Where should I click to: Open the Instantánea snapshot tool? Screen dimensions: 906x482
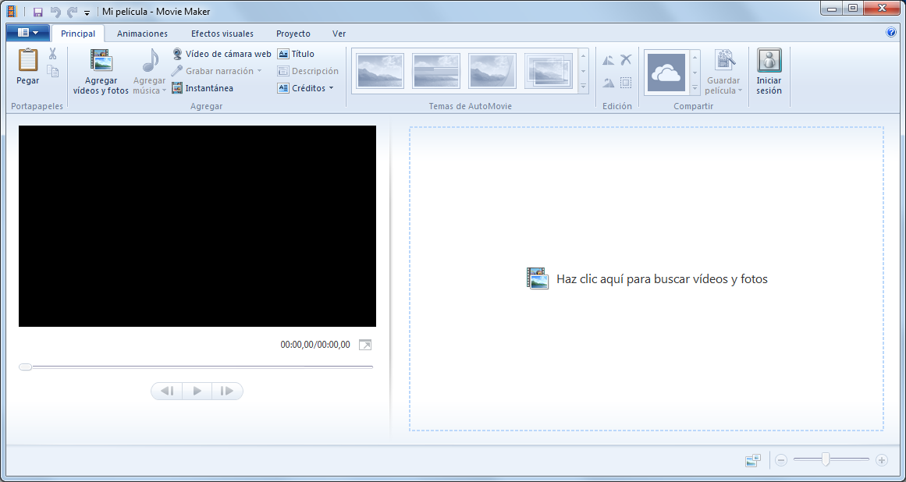(206, 87)
